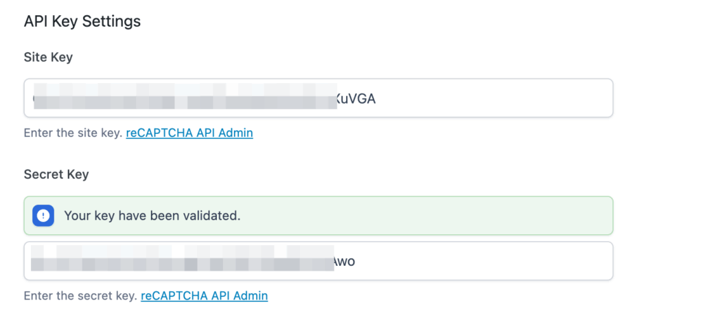Click the API Key Settings heading

tap(82, 21)
